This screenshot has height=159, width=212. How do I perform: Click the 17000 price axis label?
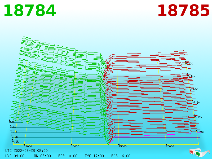point(28,146)
